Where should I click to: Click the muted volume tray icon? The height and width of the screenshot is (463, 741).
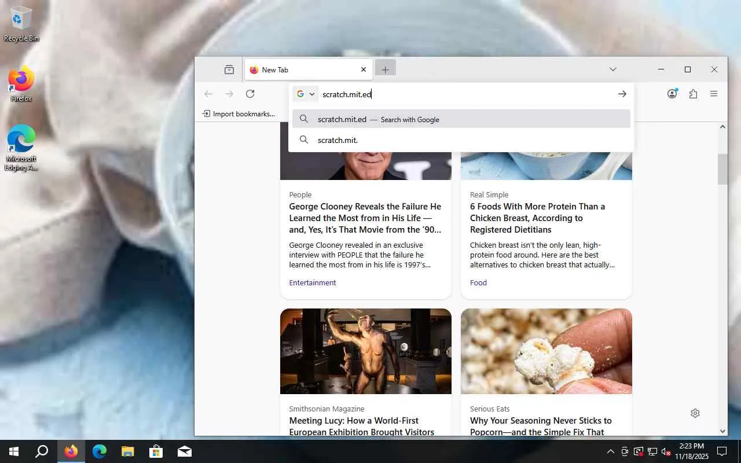666,451
